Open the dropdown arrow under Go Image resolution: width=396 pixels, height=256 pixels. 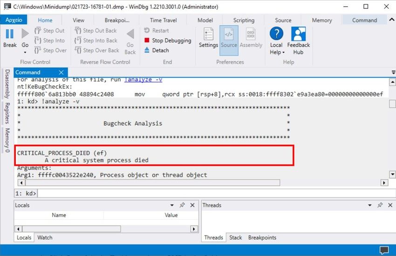coord(25,52)
